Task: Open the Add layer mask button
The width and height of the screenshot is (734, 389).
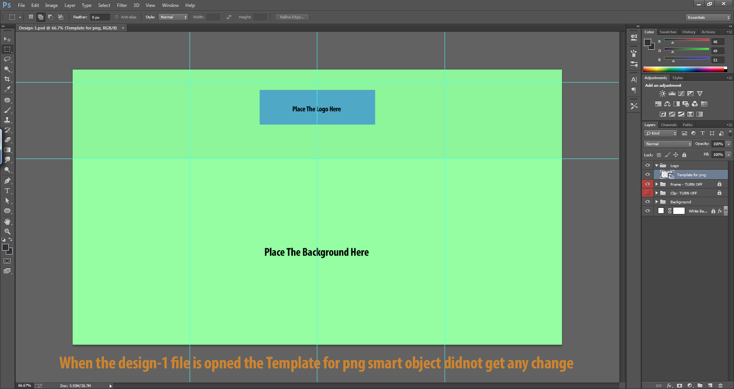Action: click(x=679, y=386)
